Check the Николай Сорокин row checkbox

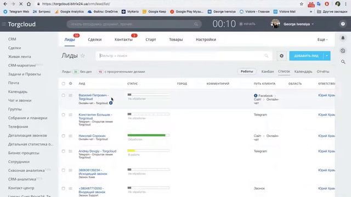[x=64, y=136]
